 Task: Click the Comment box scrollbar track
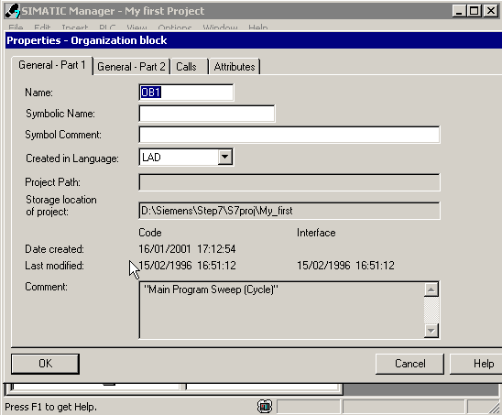pyautogui.click(x=431, y=310)
